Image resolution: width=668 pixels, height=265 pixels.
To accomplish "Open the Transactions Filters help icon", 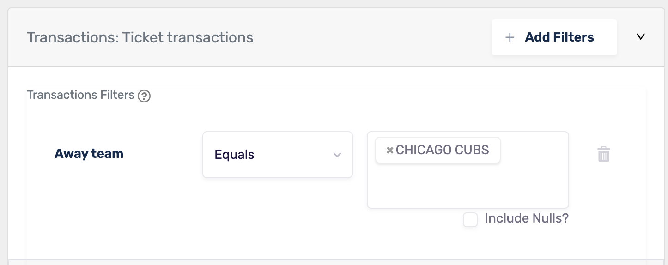I will tap(144, 96).
